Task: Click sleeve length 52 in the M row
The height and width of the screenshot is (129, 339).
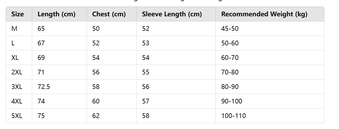Action: click(146, 29)
